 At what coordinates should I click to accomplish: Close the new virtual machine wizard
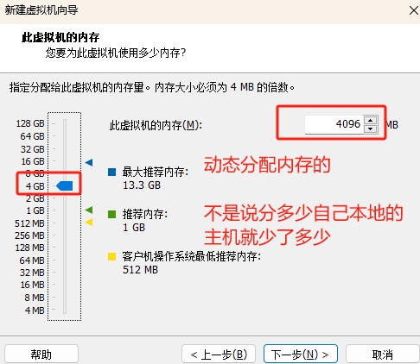(414, 10)
